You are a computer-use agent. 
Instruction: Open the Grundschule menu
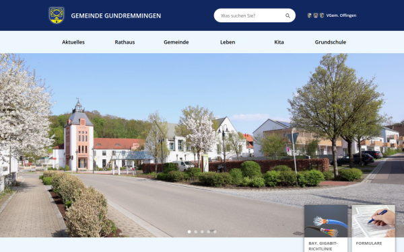point(331,42)
